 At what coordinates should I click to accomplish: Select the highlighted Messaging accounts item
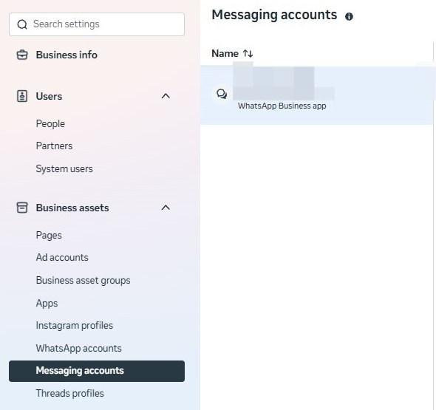point(97,371)
